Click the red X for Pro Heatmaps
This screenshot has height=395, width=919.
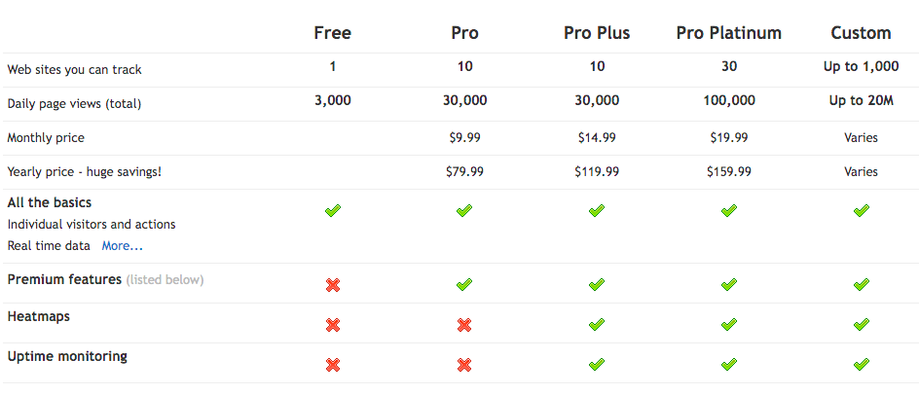pos(464,325)
